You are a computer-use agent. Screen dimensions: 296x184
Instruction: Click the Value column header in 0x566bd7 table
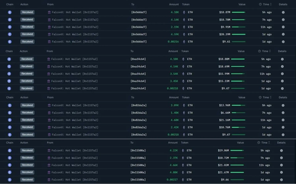pos(242,4)
